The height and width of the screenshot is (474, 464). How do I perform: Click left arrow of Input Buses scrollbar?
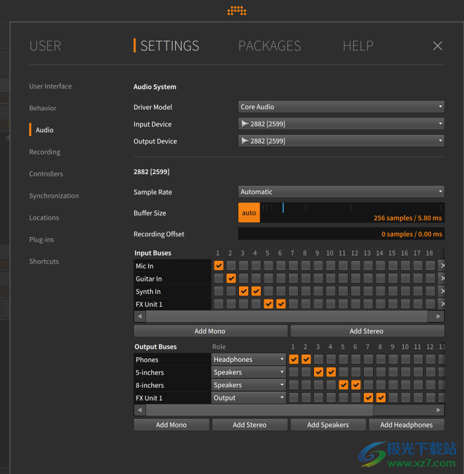click(x=139, y=316)
